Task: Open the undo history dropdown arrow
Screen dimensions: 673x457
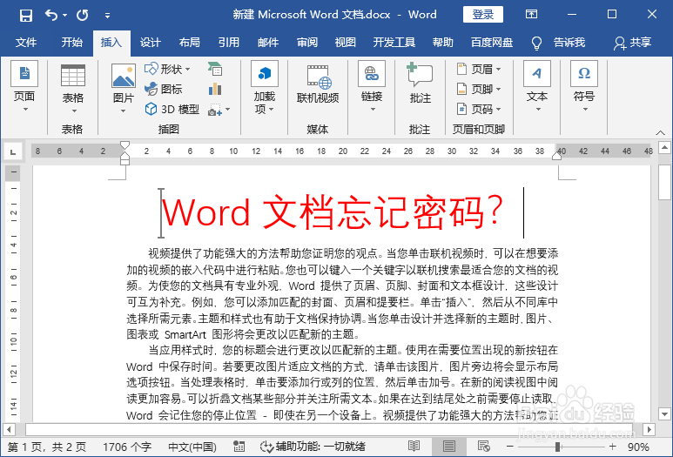Action: pyautogui.click(x=64, y=16)
